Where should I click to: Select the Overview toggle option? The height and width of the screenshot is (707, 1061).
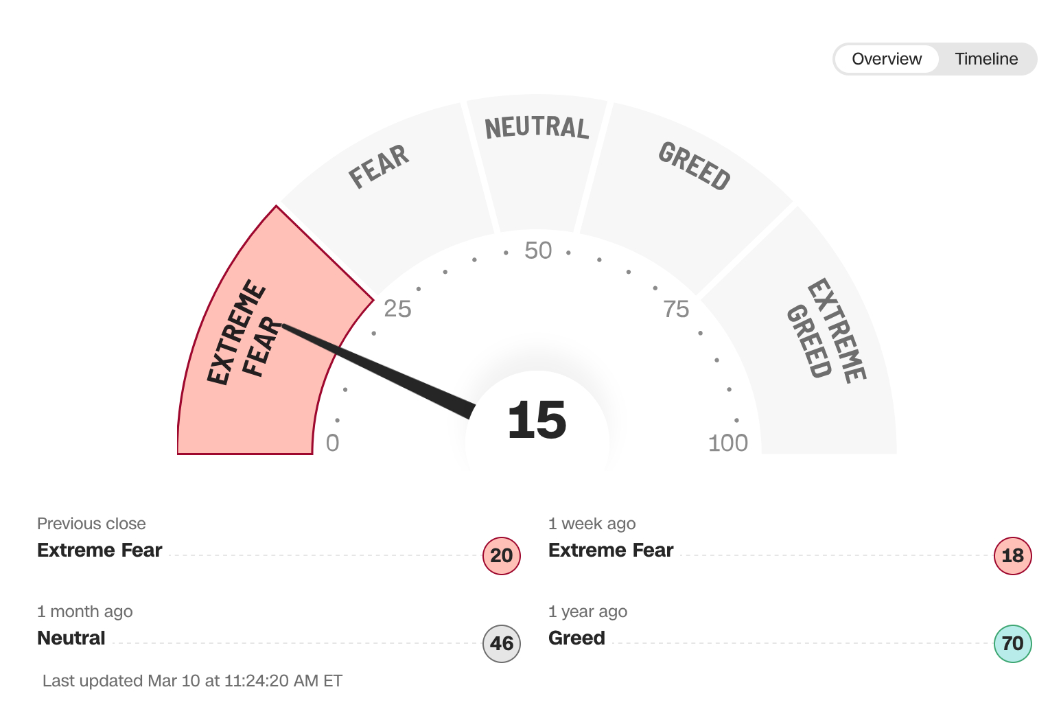tap(886, 59)
